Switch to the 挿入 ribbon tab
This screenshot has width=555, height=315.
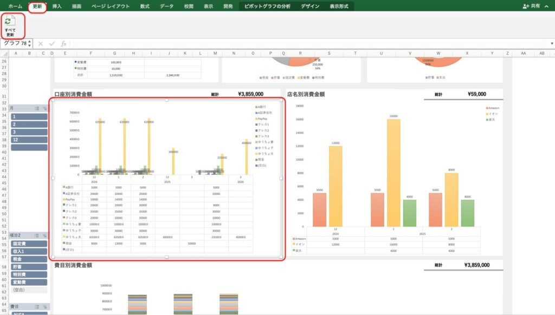click(57, 6)
